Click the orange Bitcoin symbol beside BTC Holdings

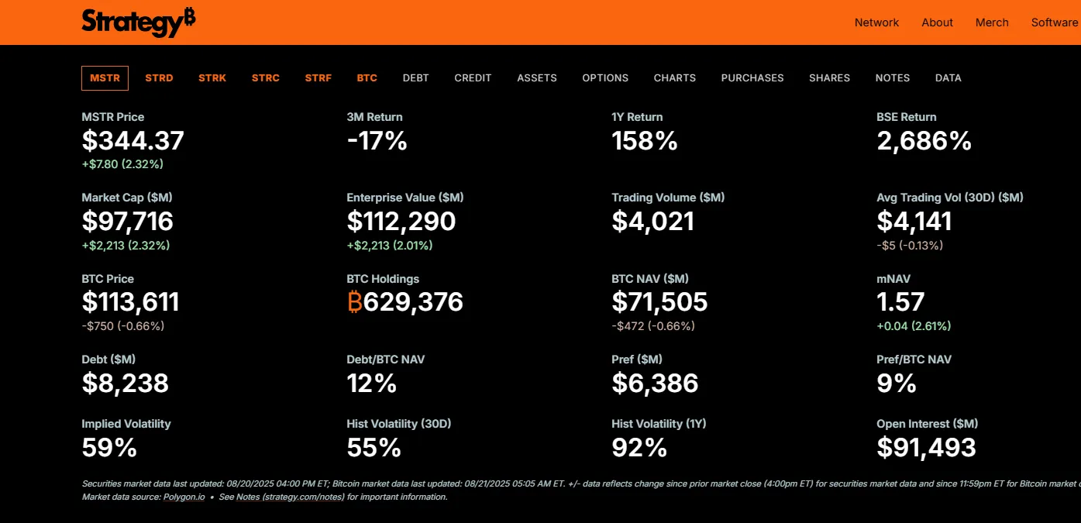355,302
